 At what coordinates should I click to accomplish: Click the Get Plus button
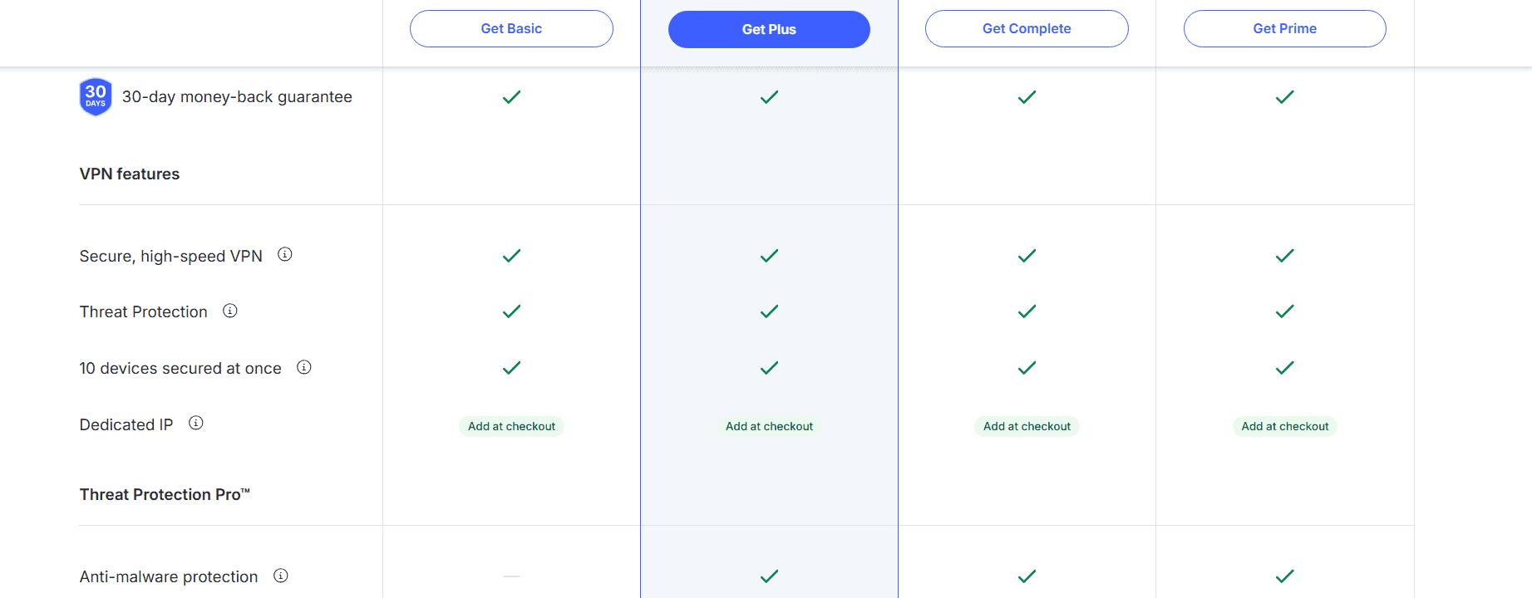[x=769, y=30]
